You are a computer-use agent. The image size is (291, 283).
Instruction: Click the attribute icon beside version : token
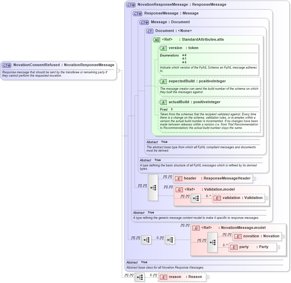pos(163,48)
